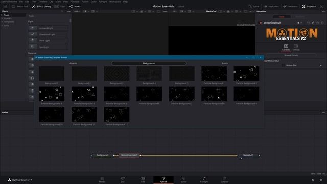The height and width of the screenshot is (184, 327).
Task: Switch to the Media page
Action: coord(102,180)
